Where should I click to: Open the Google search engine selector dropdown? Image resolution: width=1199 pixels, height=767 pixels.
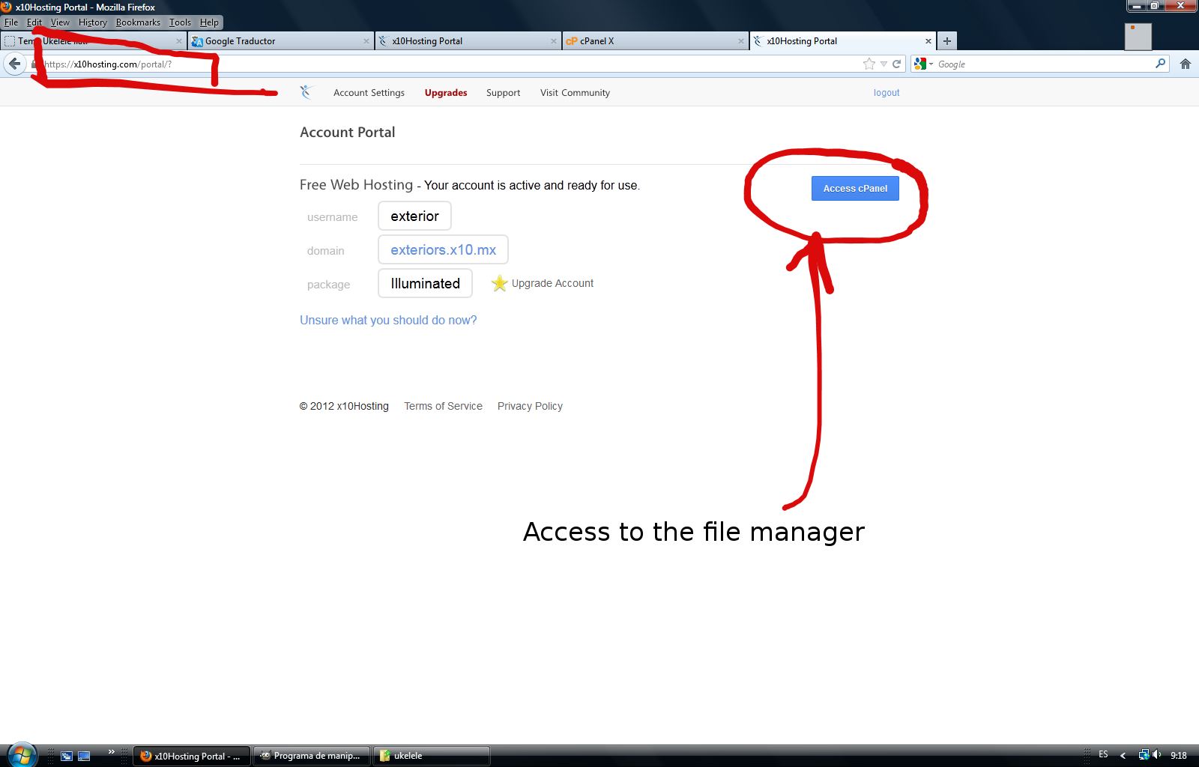coord(924,64)
